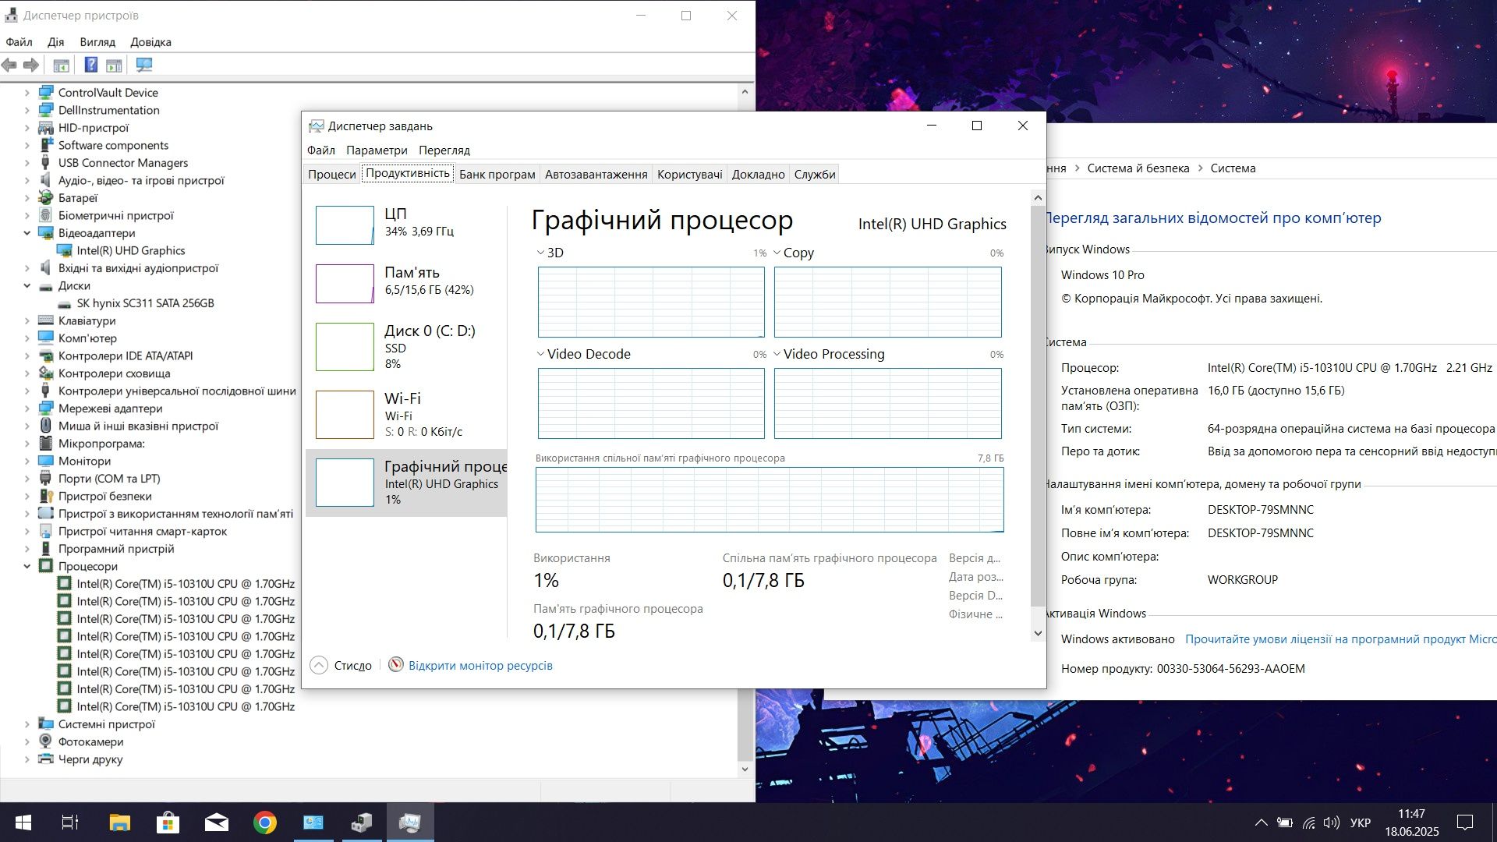Click the help icon in Device Manager toolbar

coord(91,65)
